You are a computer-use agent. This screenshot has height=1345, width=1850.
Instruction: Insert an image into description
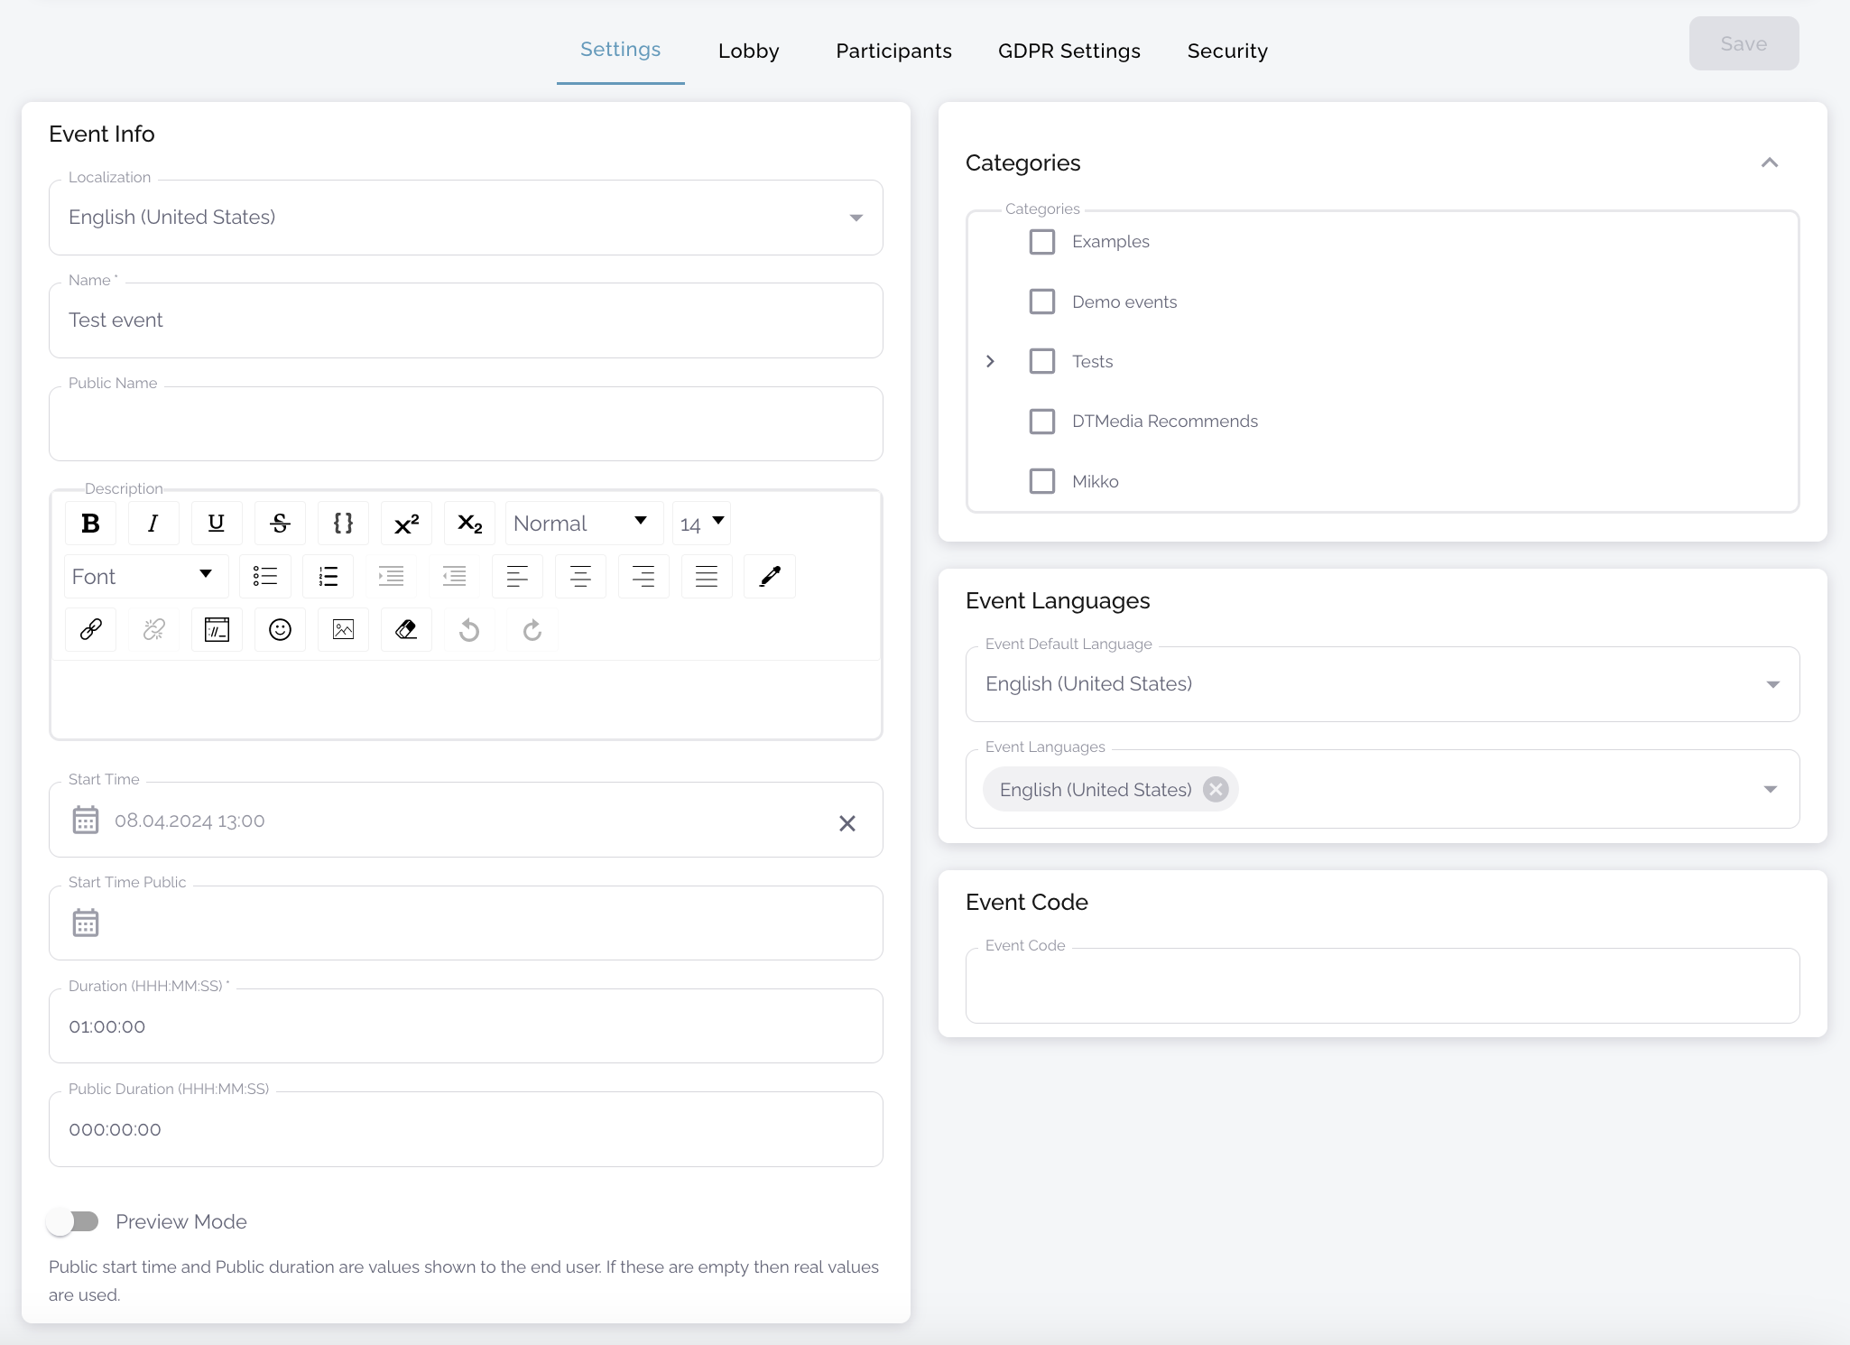click(343, 629)
